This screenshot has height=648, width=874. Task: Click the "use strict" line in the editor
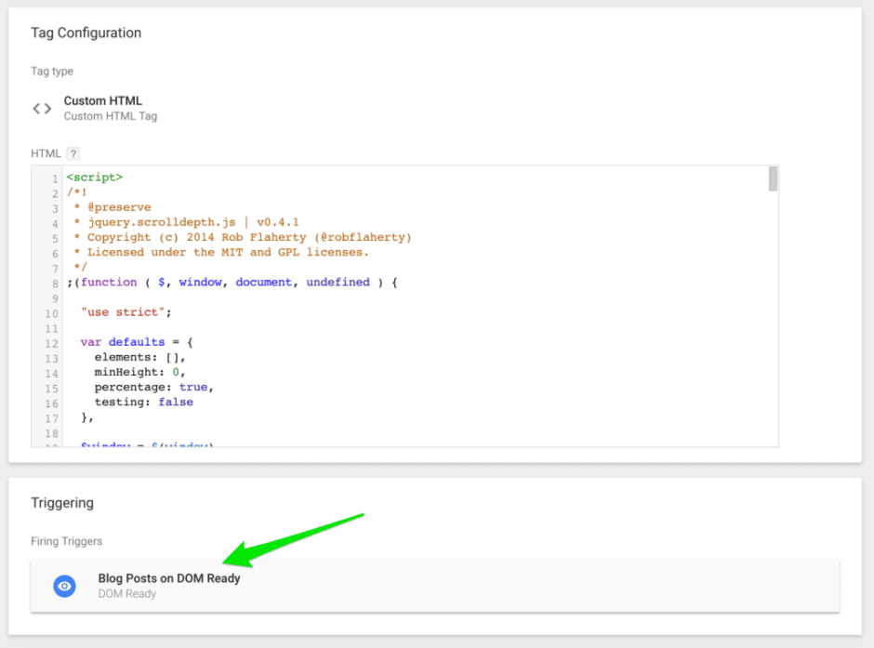126,312
